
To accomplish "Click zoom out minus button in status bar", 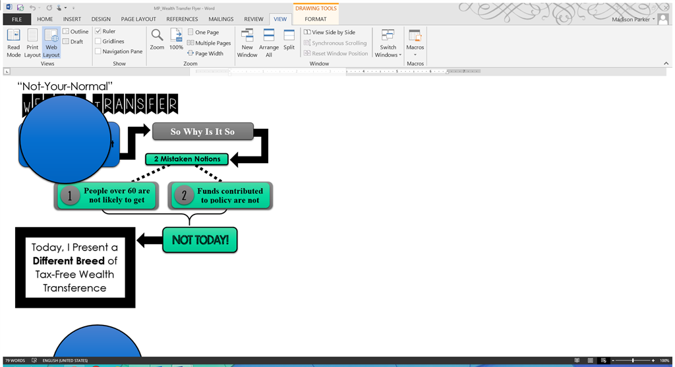I will pyautogui.click(x=613, y=360).
